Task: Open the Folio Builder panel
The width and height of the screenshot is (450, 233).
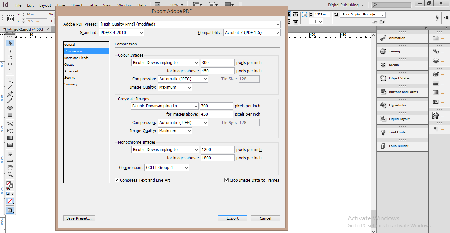Action: click(402, 146)
